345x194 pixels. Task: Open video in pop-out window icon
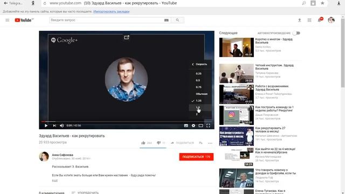127,37
